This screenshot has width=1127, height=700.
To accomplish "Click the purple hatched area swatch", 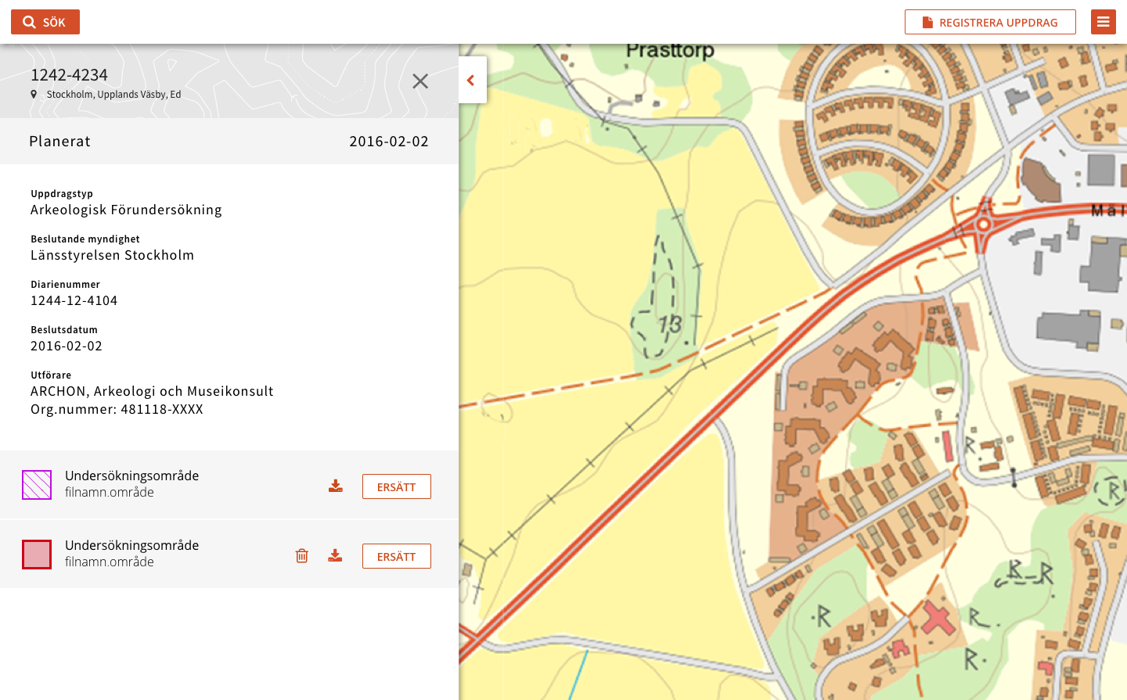I will [37, 485].
